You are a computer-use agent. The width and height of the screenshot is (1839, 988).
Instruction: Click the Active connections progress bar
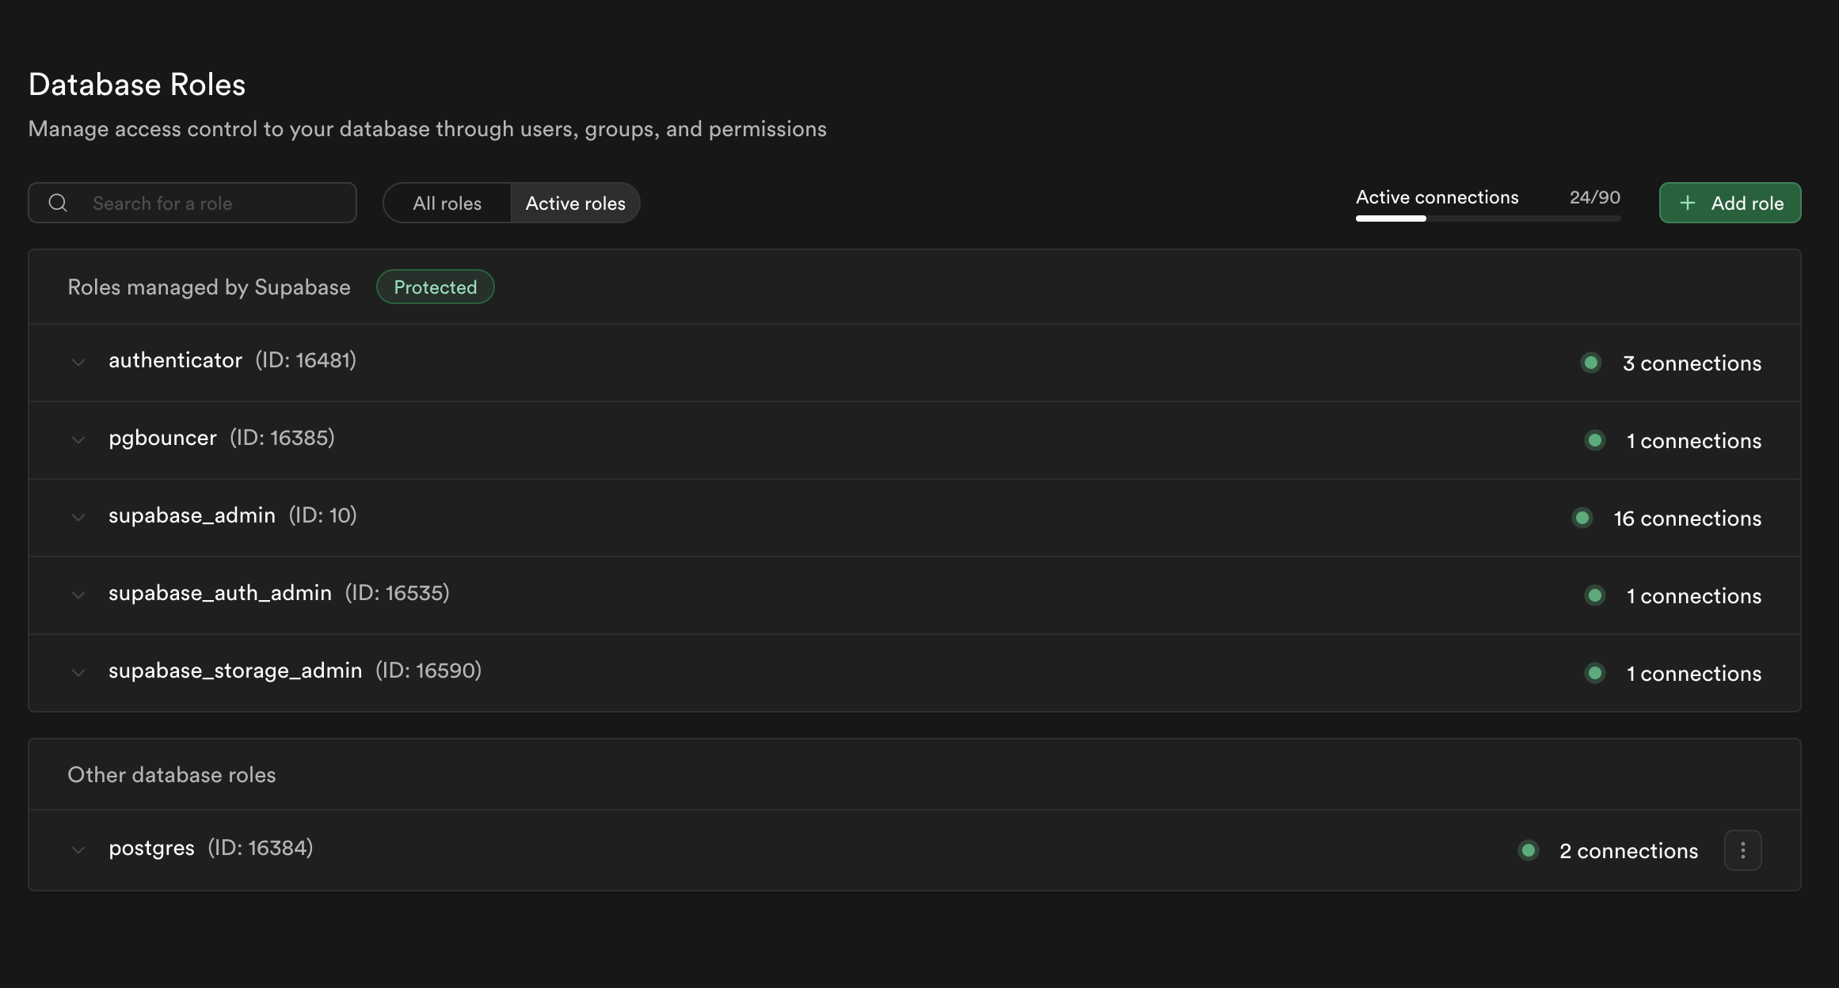click(x=1487, y=218)
